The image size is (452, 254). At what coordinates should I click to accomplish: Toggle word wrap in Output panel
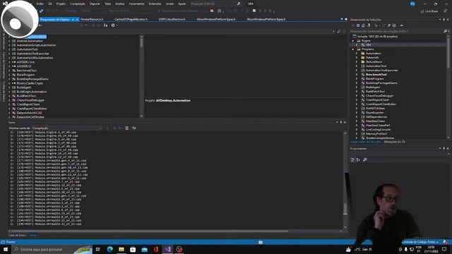point(133,128)
